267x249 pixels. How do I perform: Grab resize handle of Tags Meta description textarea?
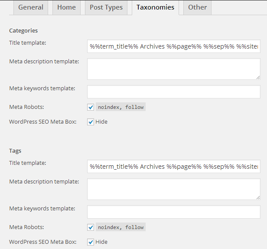[258, 198]
